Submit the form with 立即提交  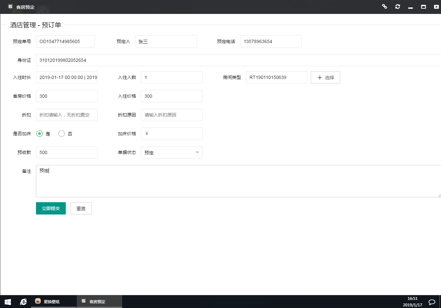tap(51, 208)
